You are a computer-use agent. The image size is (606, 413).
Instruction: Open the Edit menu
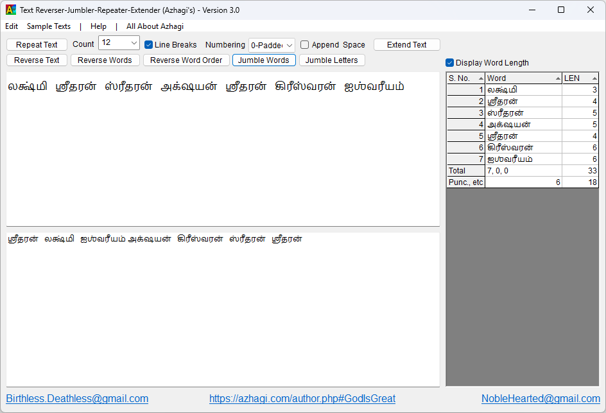[x=12, y=26]
